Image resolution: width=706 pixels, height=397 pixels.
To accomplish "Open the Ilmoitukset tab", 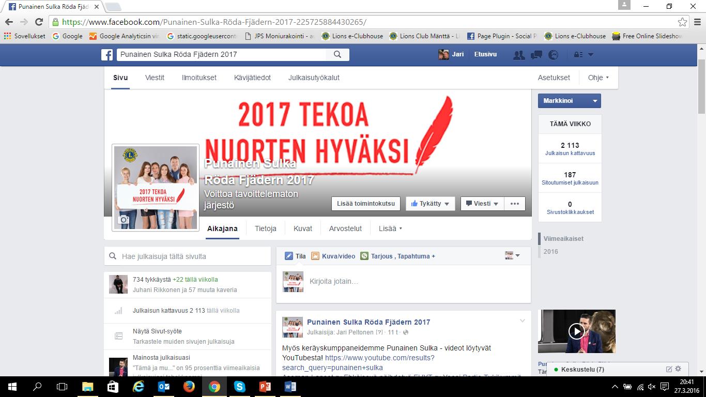I will (199, 78).
